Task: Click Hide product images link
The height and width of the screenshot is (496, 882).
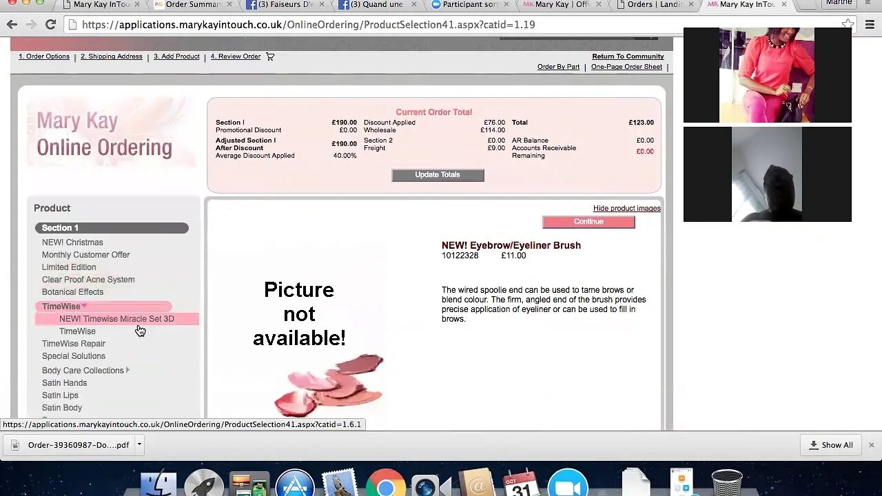Action: tap(627, 208)
